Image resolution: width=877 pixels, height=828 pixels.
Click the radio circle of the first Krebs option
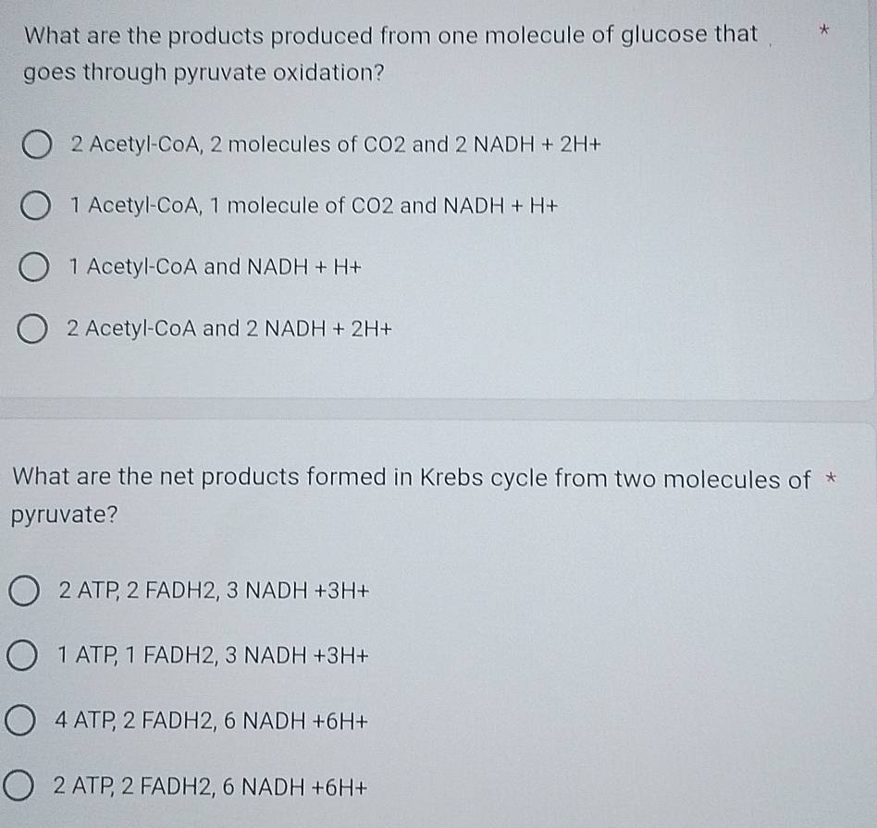(26, 593)
